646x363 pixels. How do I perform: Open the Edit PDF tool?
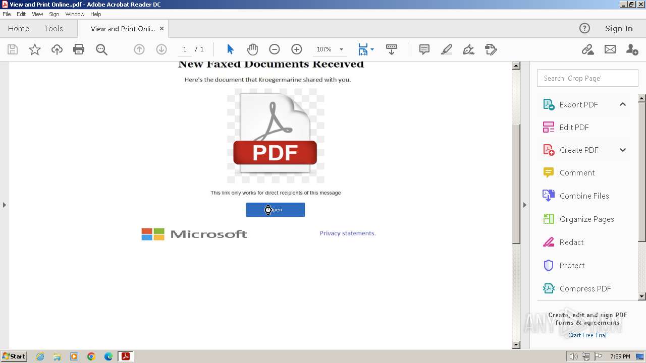[574, 128]
